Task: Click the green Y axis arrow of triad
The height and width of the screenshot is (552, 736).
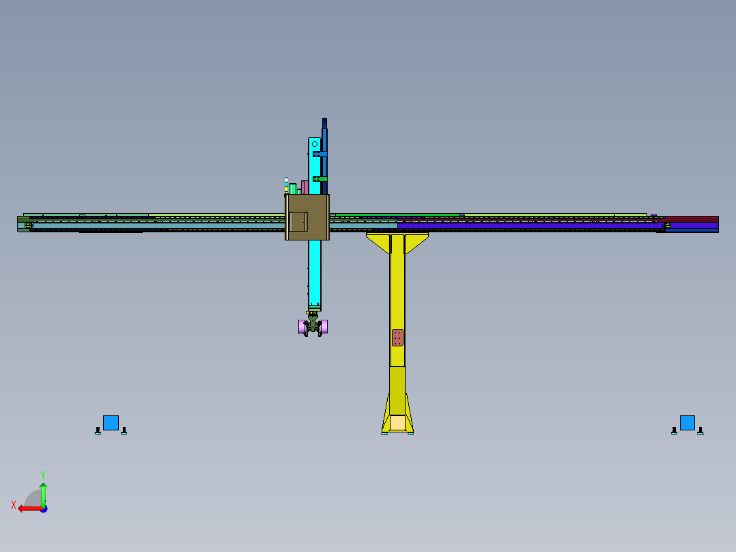Action: coord(43,494)
